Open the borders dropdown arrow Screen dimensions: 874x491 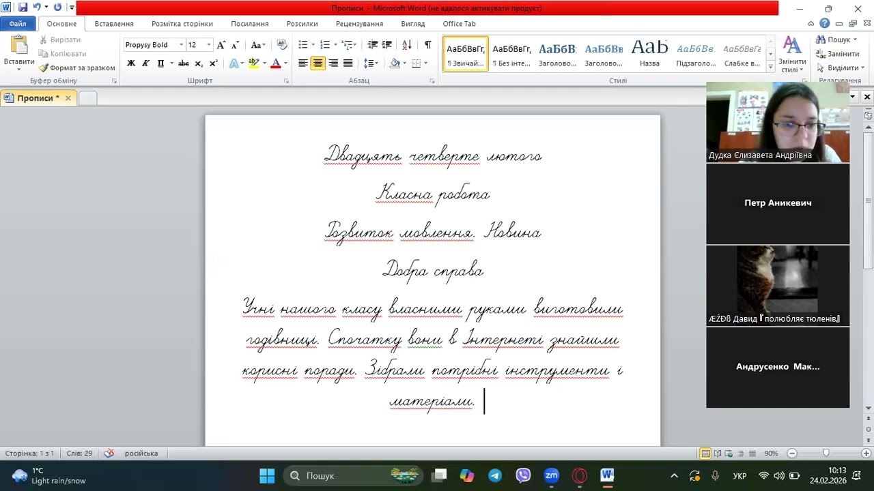click(425, 63)
